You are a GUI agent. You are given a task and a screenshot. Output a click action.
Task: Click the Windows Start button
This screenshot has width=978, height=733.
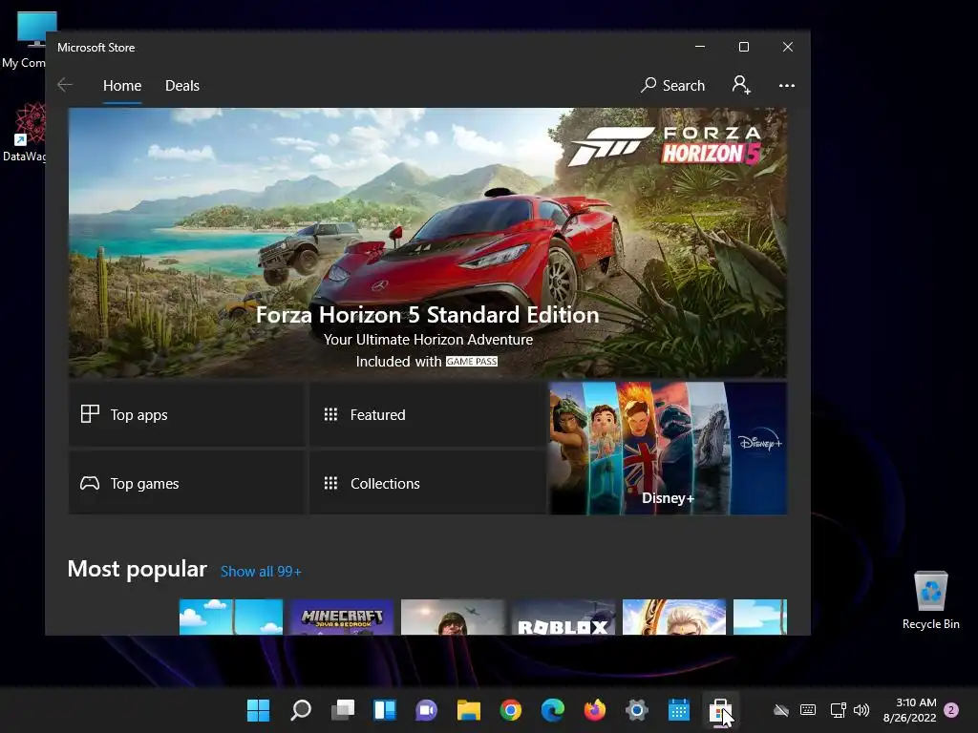click(258, 710)
